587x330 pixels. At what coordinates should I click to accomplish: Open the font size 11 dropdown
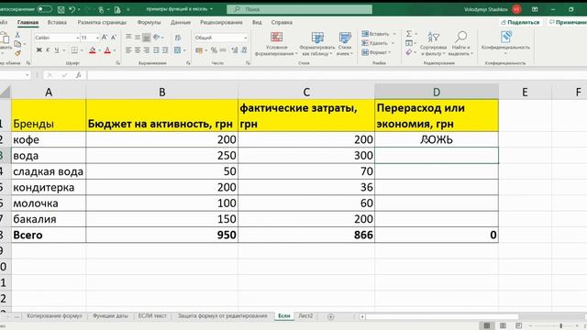97,38
